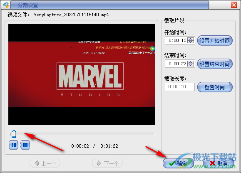Click the 开始时间 label
Viewport: 241px width, 173px height.
pos(175,32)
